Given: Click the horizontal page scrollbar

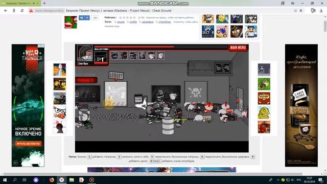Looking at the screenshot, I should (x=153, y=174).
